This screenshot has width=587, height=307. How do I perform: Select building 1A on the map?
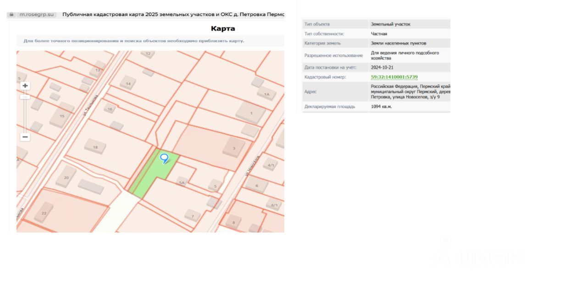(266, 94)
